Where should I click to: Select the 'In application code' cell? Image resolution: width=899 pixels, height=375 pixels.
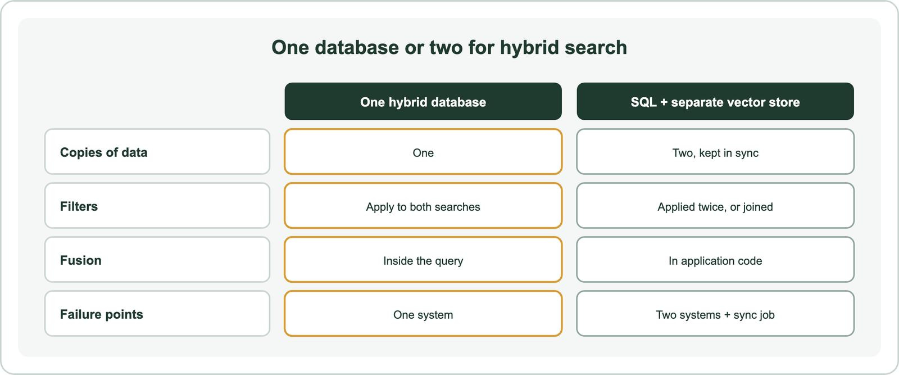[715, 260]
